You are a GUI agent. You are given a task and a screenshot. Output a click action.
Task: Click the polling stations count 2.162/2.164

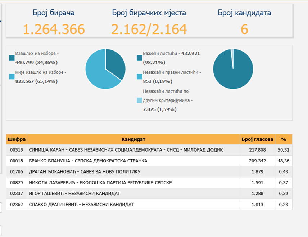[x=149, y=29]
